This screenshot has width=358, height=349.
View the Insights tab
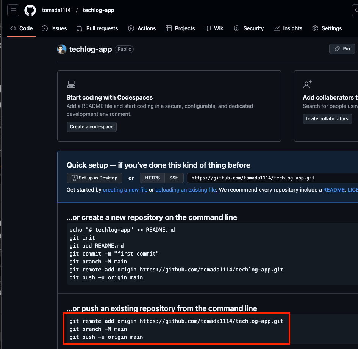(x=288, y=28)
